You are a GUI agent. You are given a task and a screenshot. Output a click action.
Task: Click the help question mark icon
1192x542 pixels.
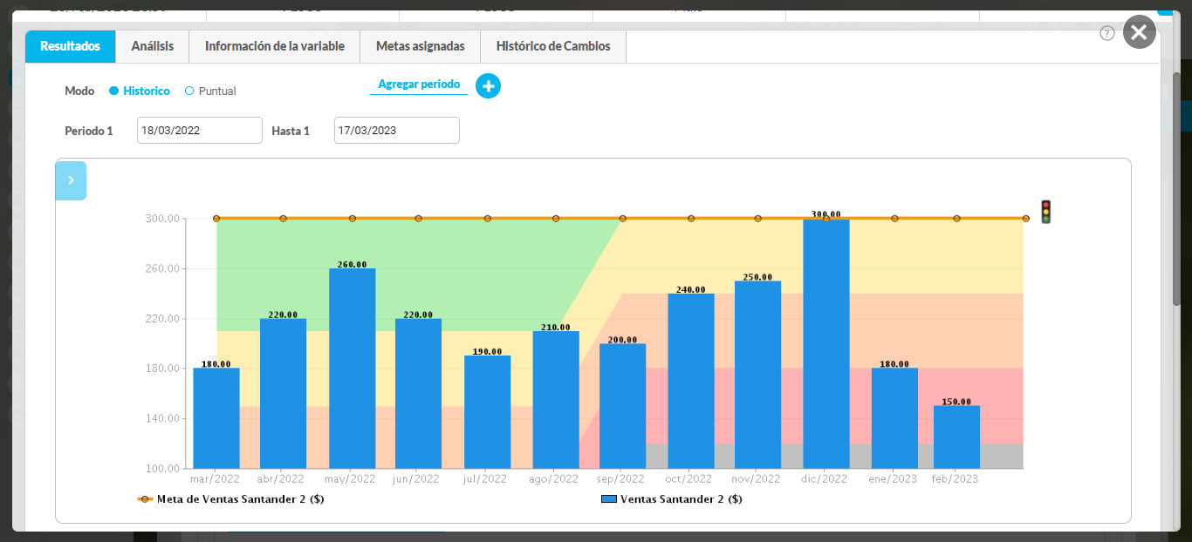click(1107, 33)
